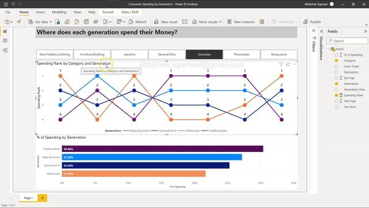The image size is (369, 208).
Task: Click the Redo arrow in title bar
Action: [21, 4]
